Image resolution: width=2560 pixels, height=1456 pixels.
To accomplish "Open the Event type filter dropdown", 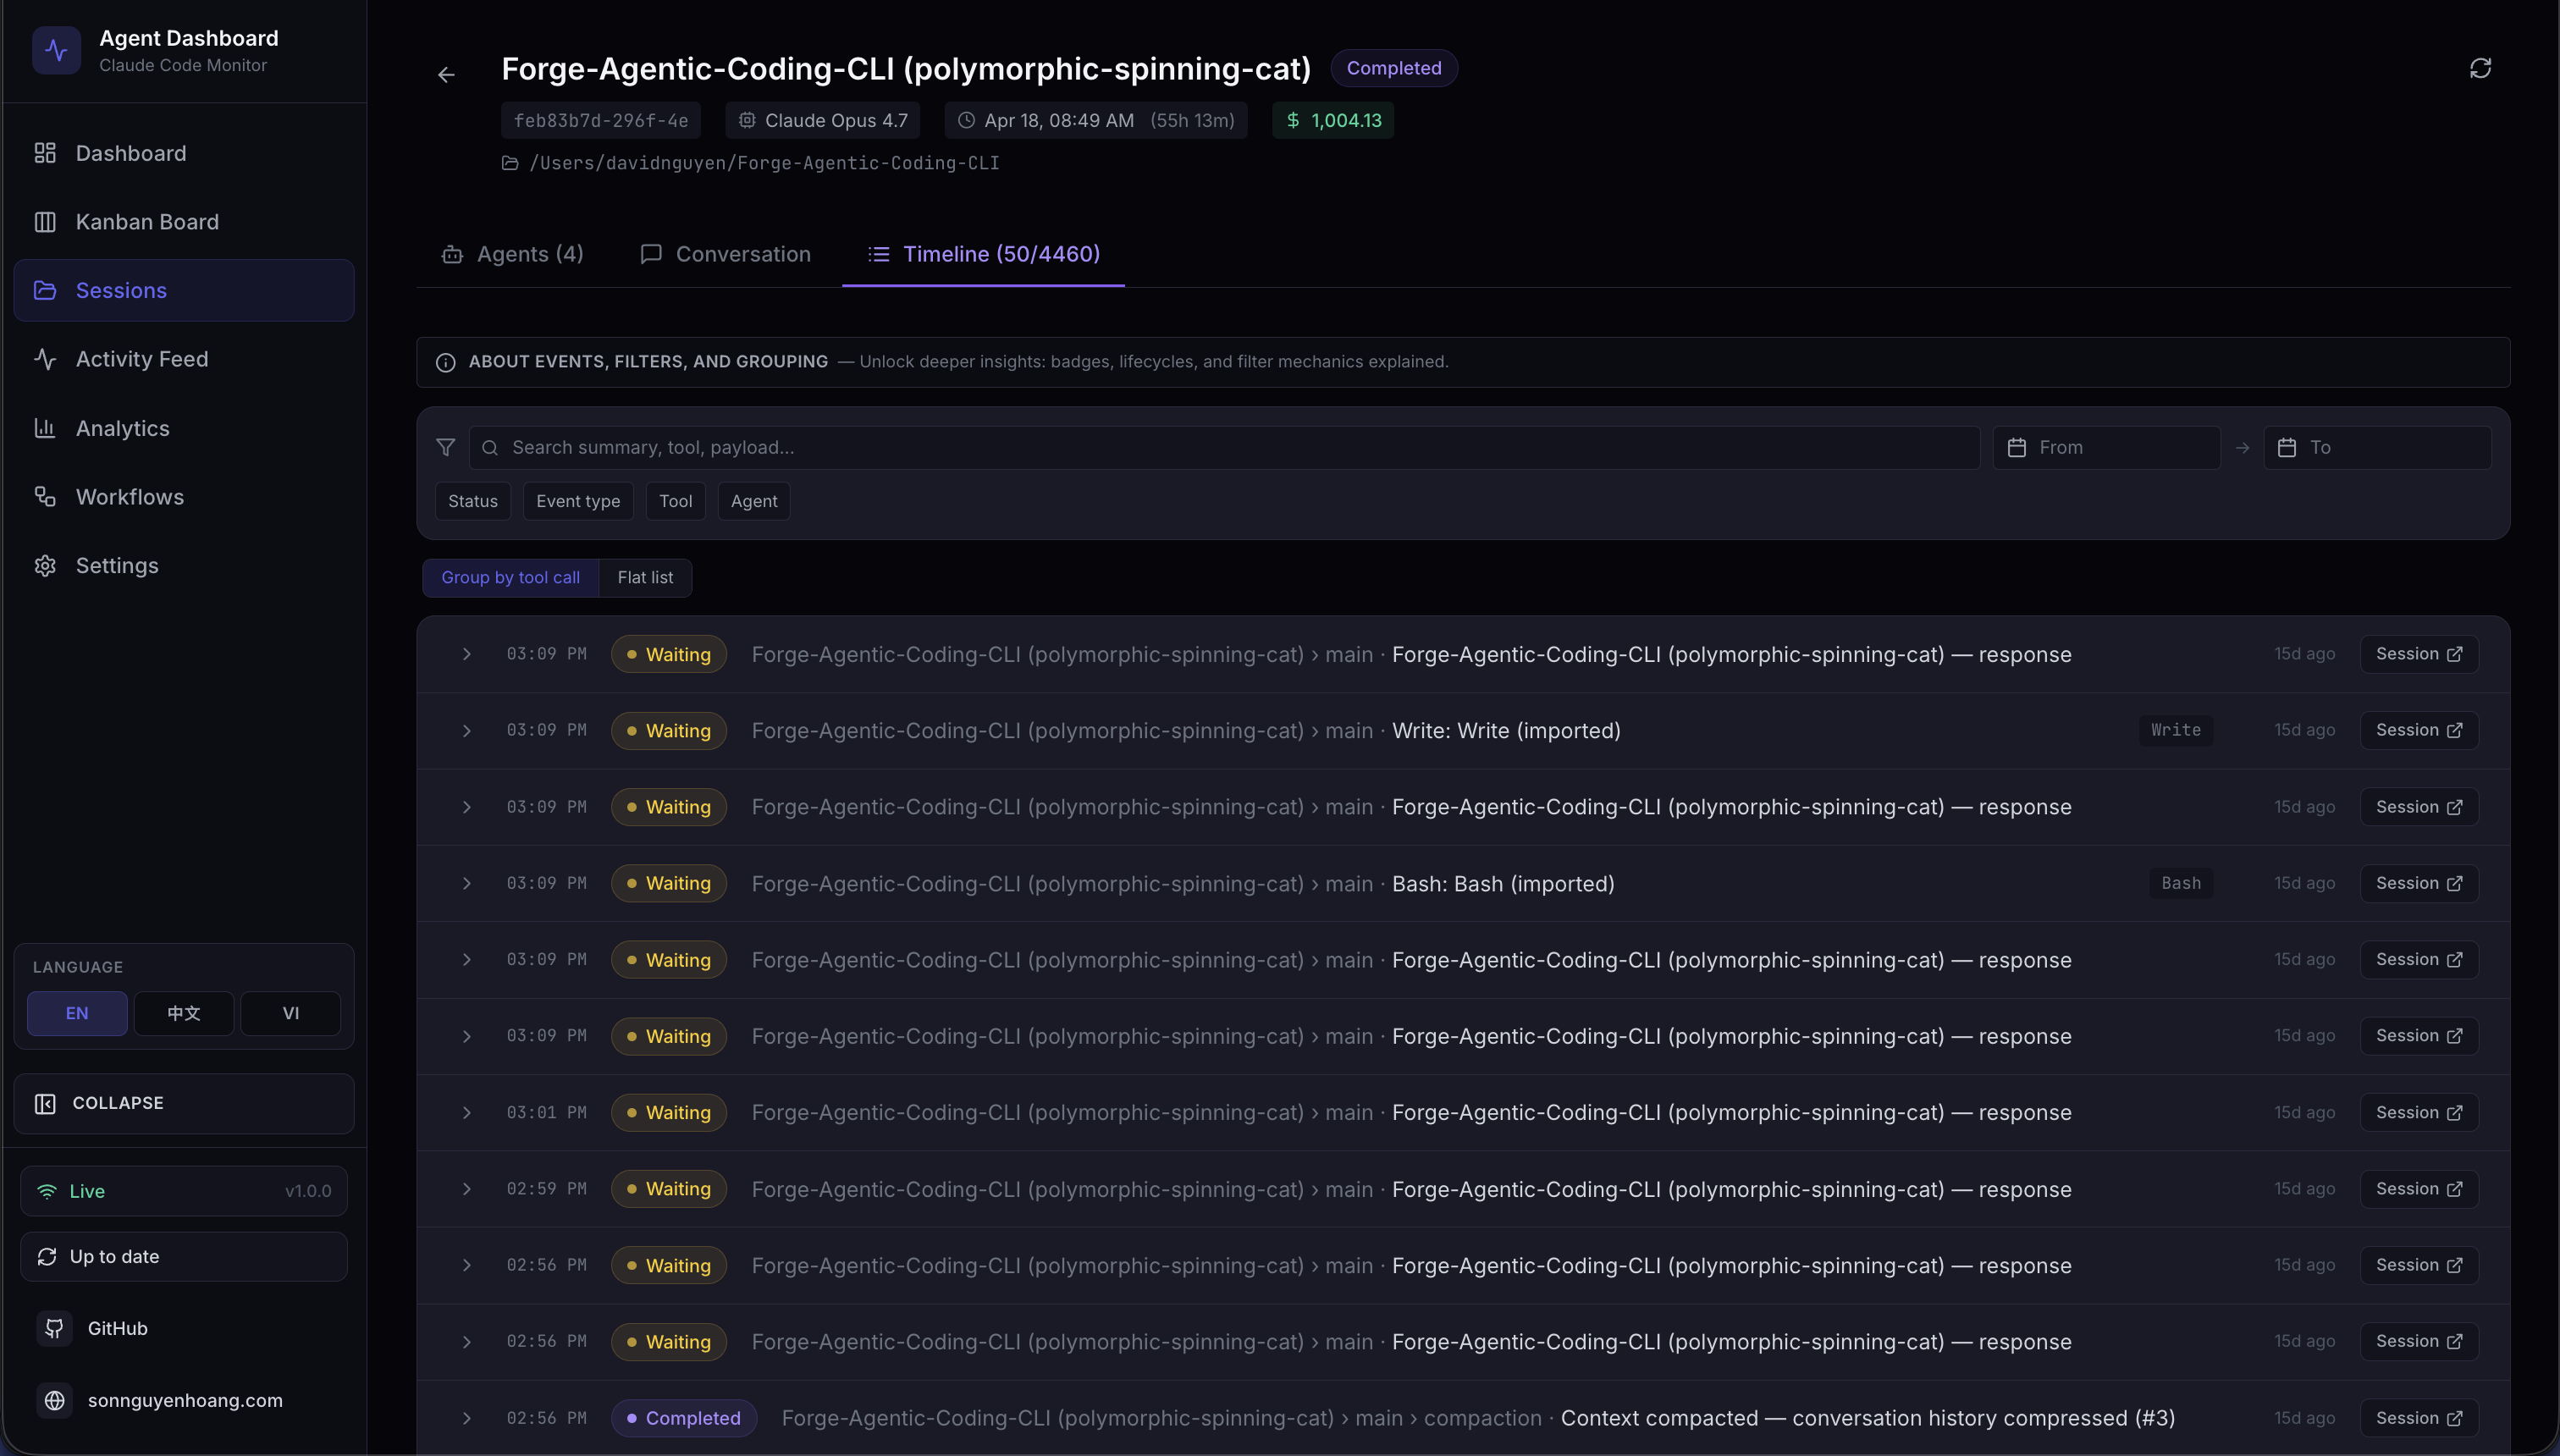I will pyautogui.click(x=578, y=501).
